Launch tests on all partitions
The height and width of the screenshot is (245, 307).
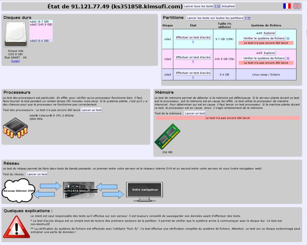(x=215, y=18)
